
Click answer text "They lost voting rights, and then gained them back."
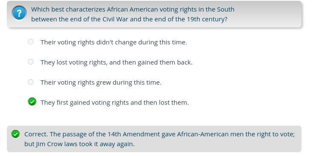coord(117,62)
